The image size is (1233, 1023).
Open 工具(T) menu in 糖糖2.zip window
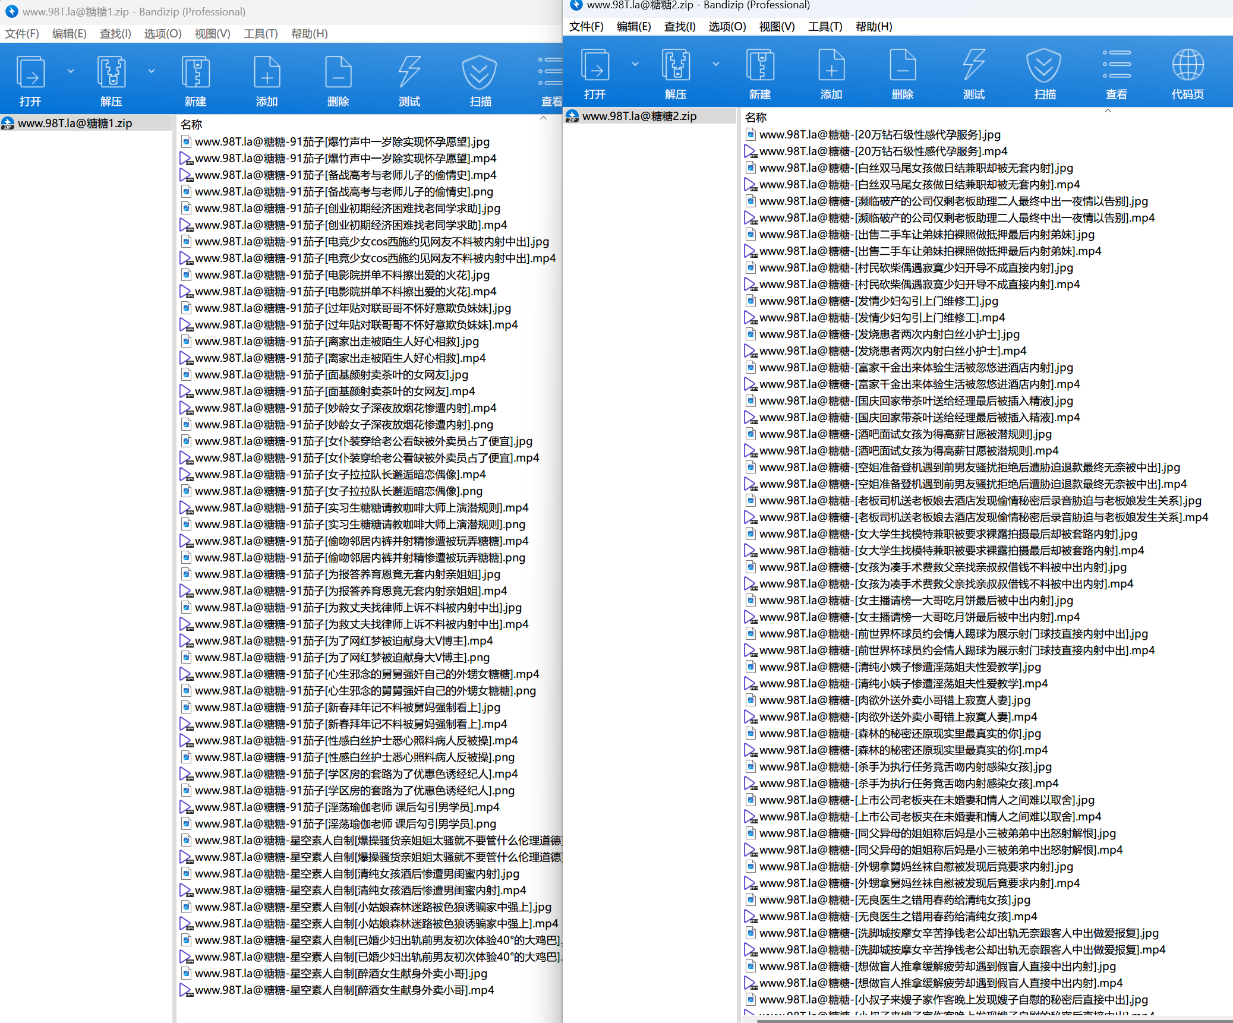pos(825,27)
